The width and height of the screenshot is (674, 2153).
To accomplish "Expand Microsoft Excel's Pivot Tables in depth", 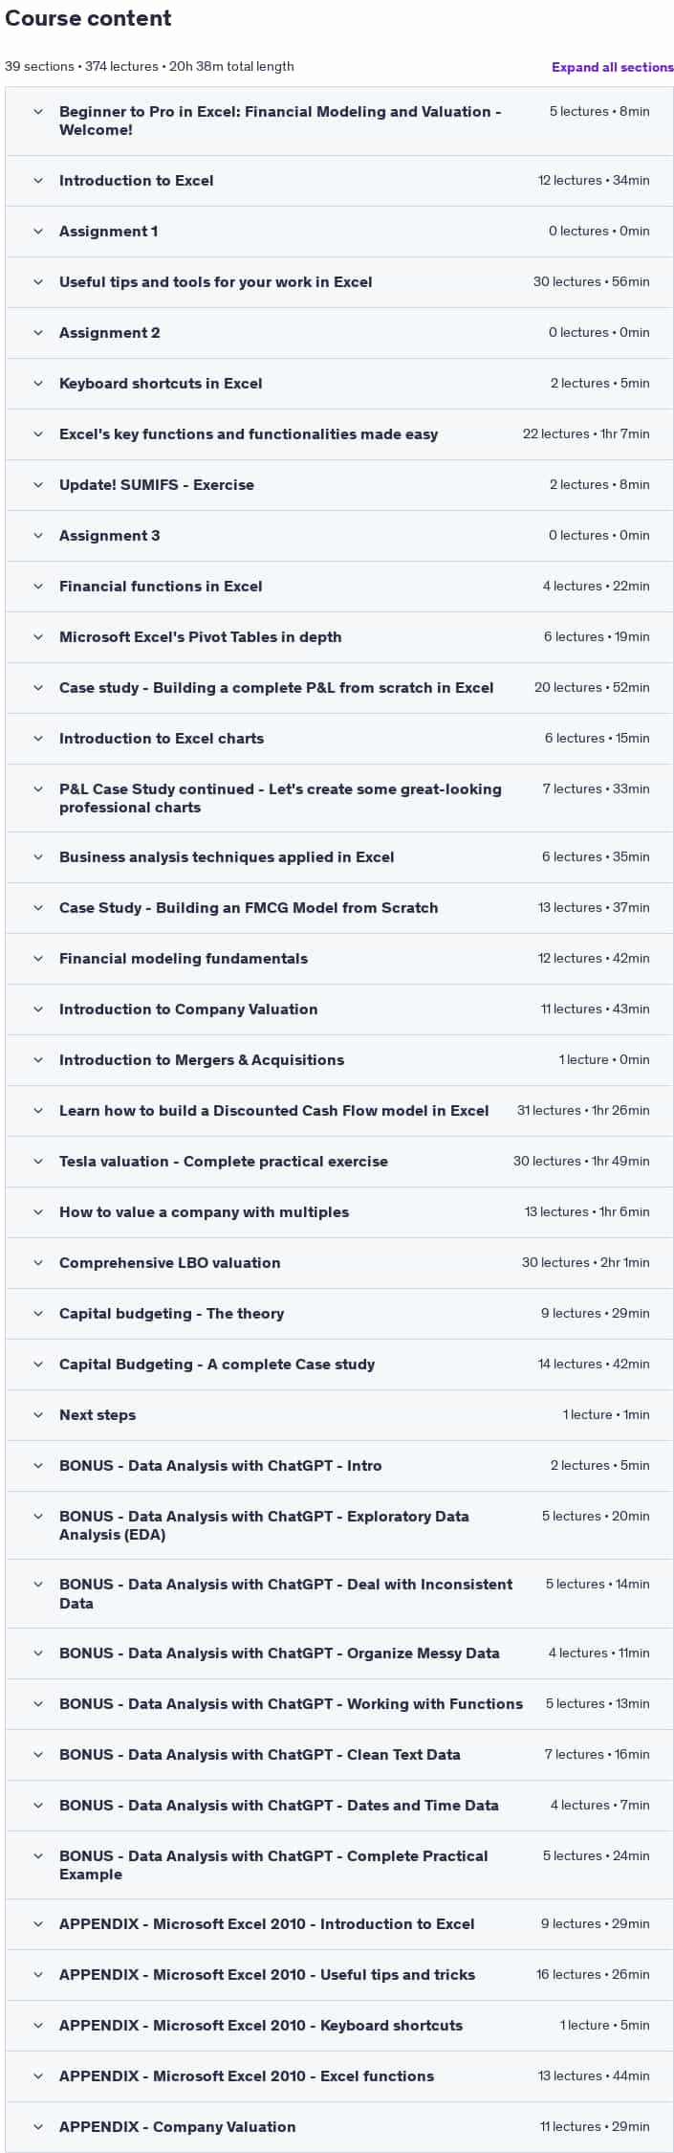I will 339,636.
